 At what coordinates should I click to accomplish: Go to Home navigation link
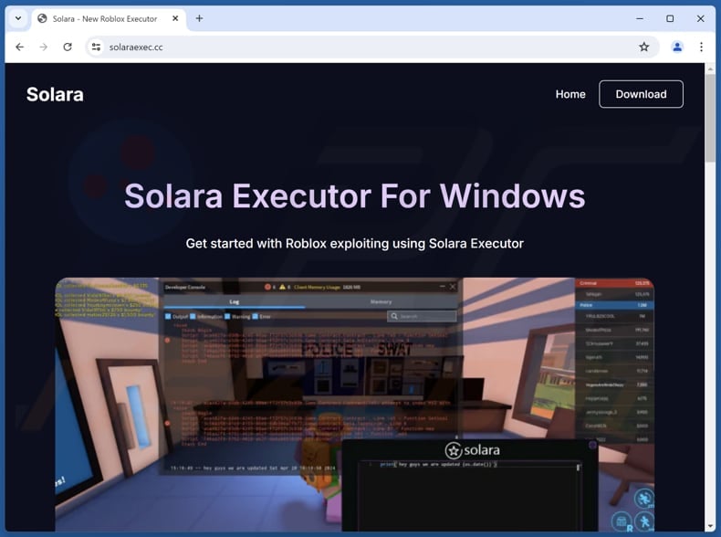pyautogui.click(x=570, y=94)
